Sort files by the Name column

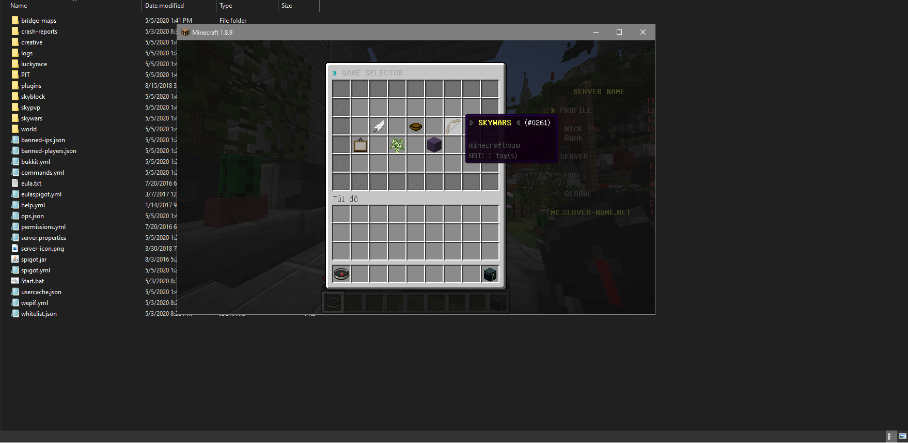pos(19,6)
